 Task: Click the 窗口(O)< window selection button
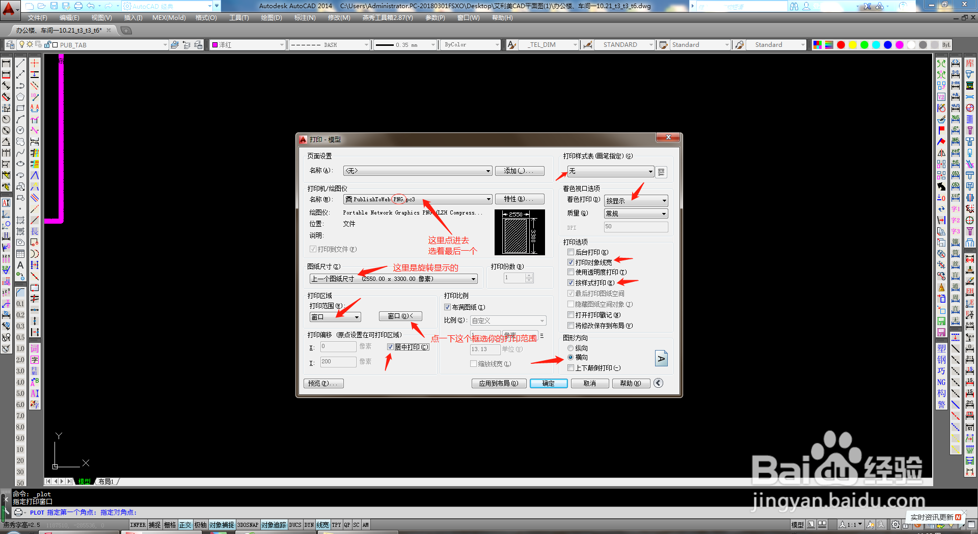[400, 316]
